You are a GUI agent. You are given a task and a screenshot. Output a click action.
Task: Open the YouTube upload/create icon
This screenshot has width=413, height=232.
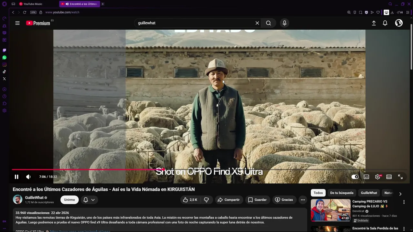click(x=374, y=23)
